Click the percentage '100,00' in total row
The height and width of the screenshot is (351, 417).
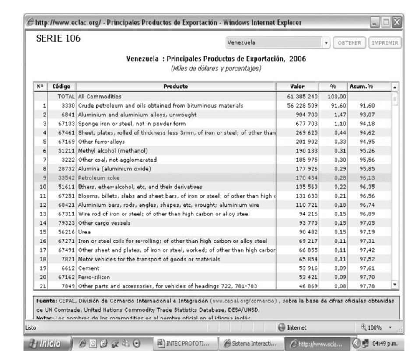click(x=337, y=97)
